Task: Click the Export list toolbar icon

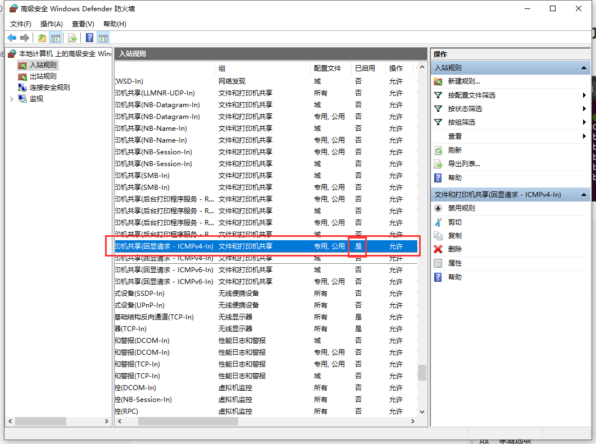Action: [x=72, y=38]
